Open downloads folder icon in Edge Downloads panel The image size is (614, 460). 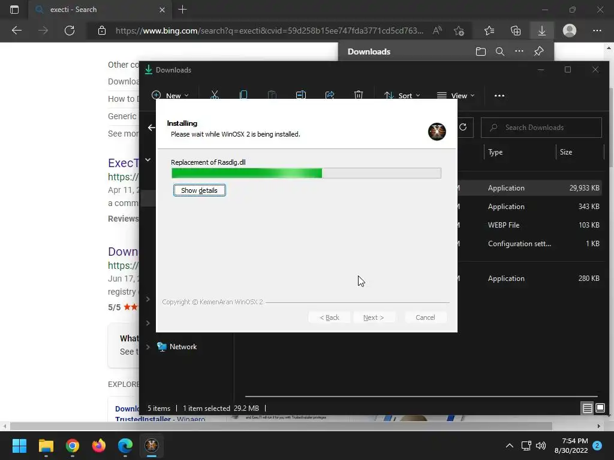coord(480,52)
